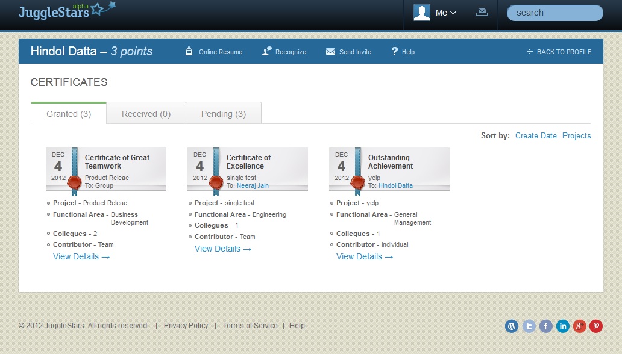Sort certificates by Create Date

(536, 136)
